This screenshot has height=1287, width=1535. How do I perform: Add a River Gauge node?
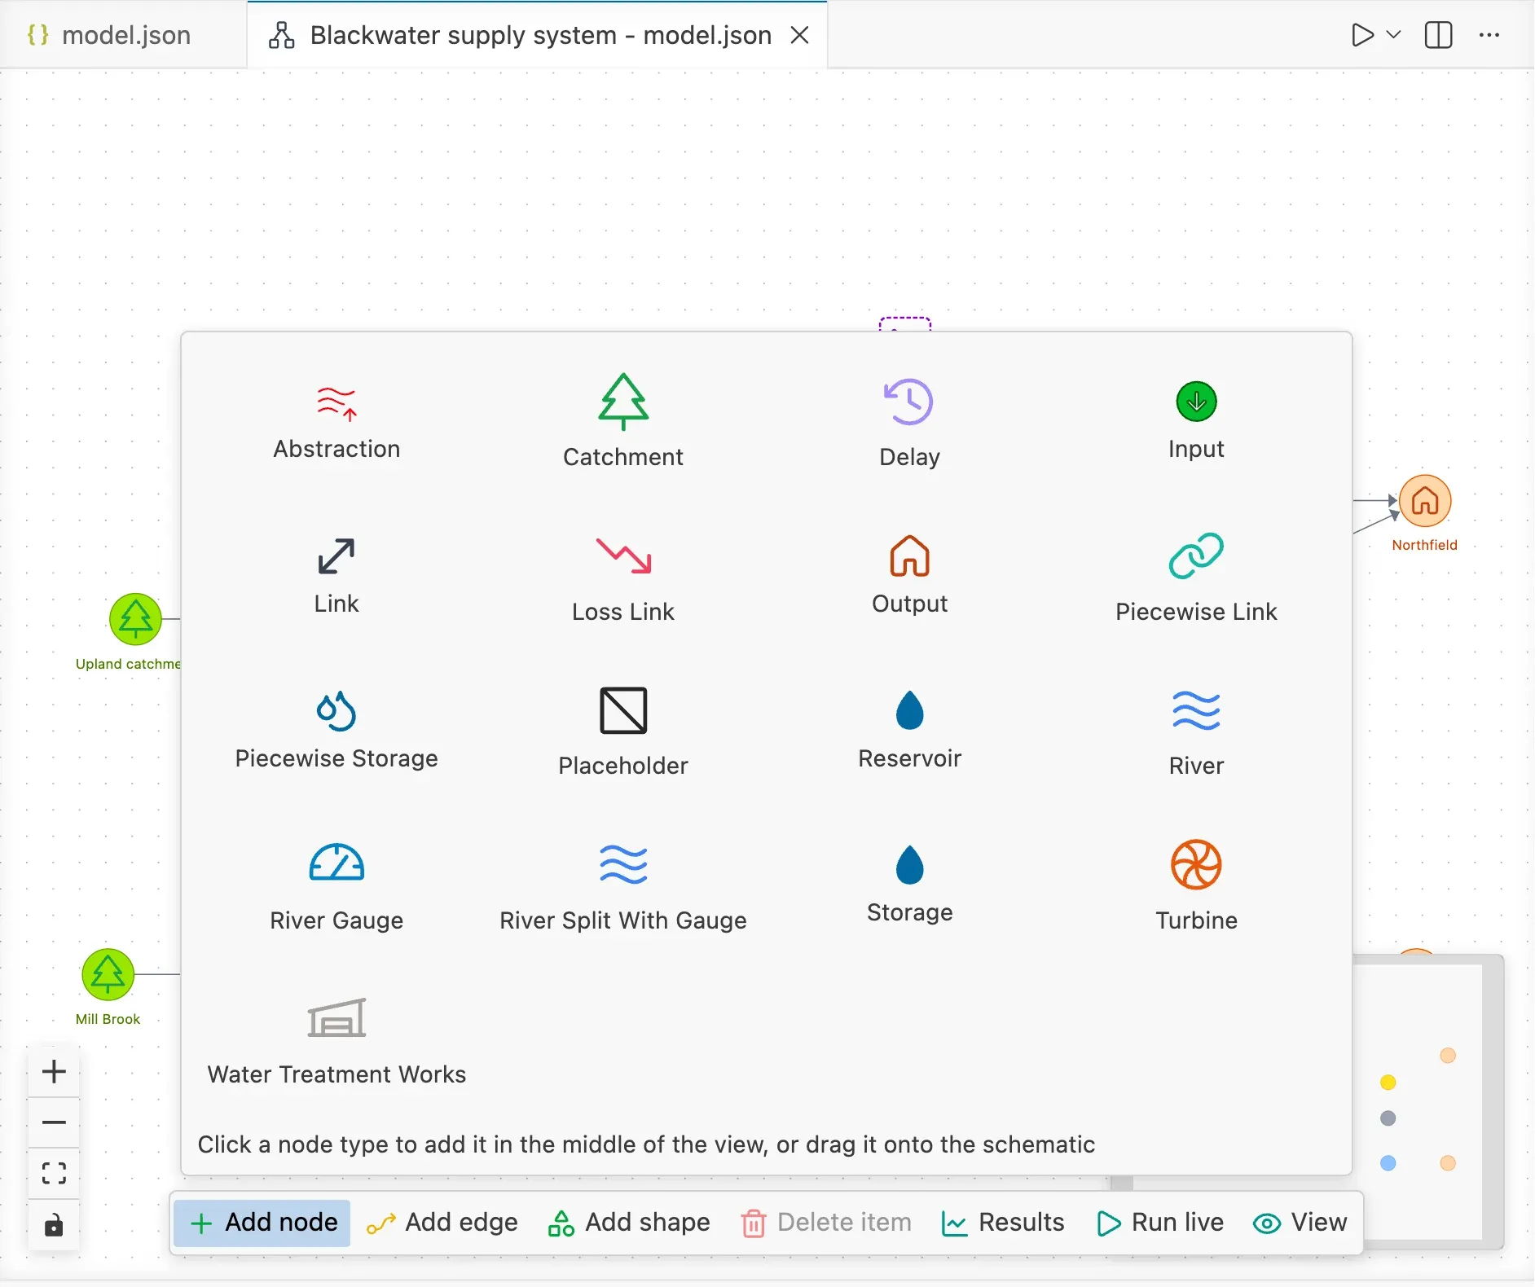pos(336,886)
